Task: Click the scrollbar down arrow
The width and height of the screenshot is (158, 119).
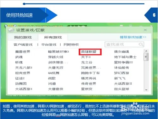Action: pyautogui.click(x=146, y=90)
